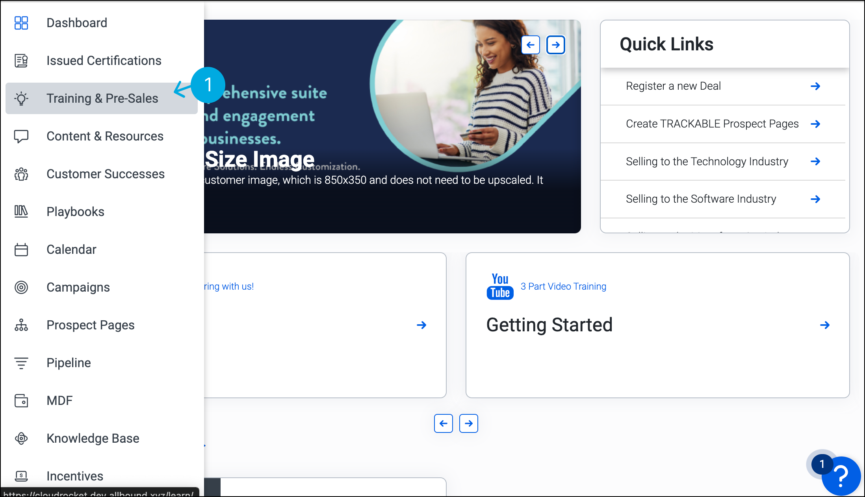The image size is (865, 497).
Task: Click arrow beside Selling to the Software Industry
Action: 815,199
